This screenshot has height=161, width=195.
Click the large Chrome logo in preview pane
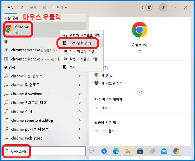tap(140, 30)
